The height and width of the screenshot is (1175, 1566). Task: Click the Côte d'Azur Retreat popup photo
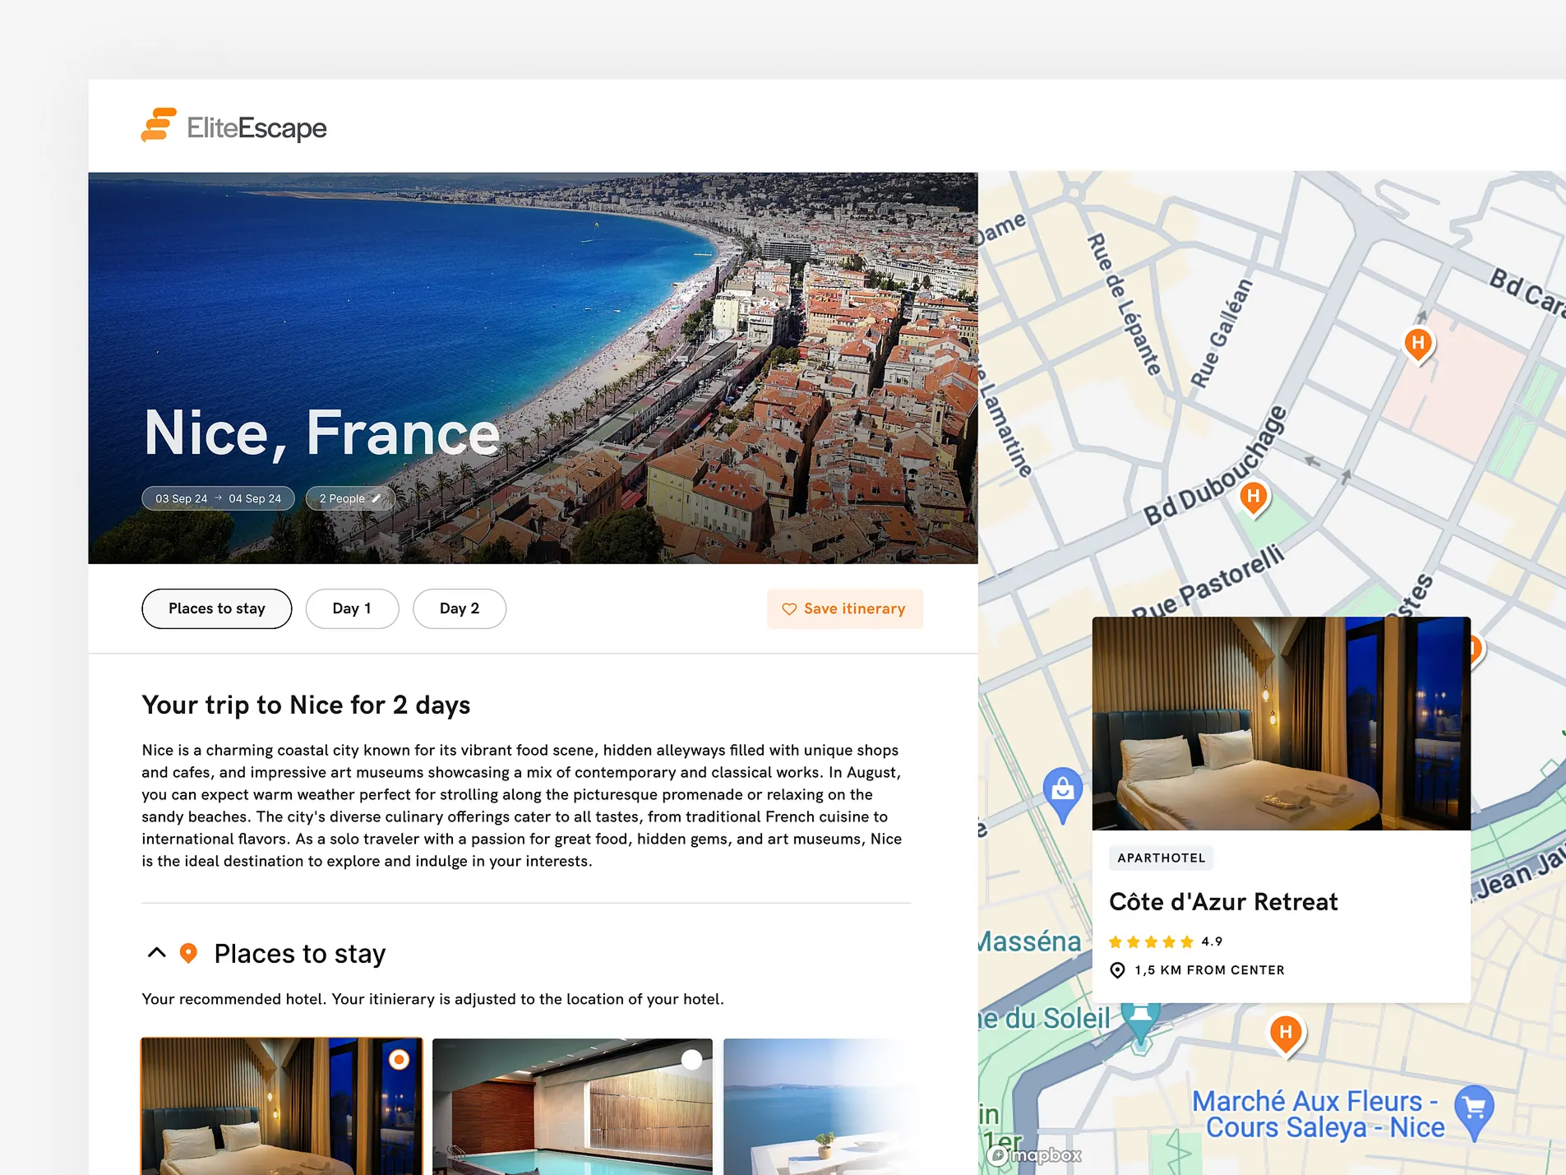point(1281,724)
